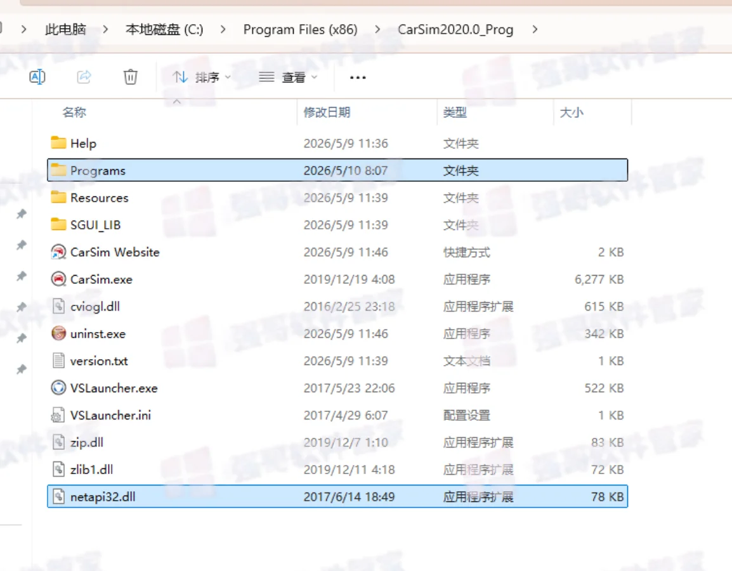The height and width of the screenshot is (571, 732).
Task: Navigate to Program Files (x86) breadcrumb
Action: [300, 29]
